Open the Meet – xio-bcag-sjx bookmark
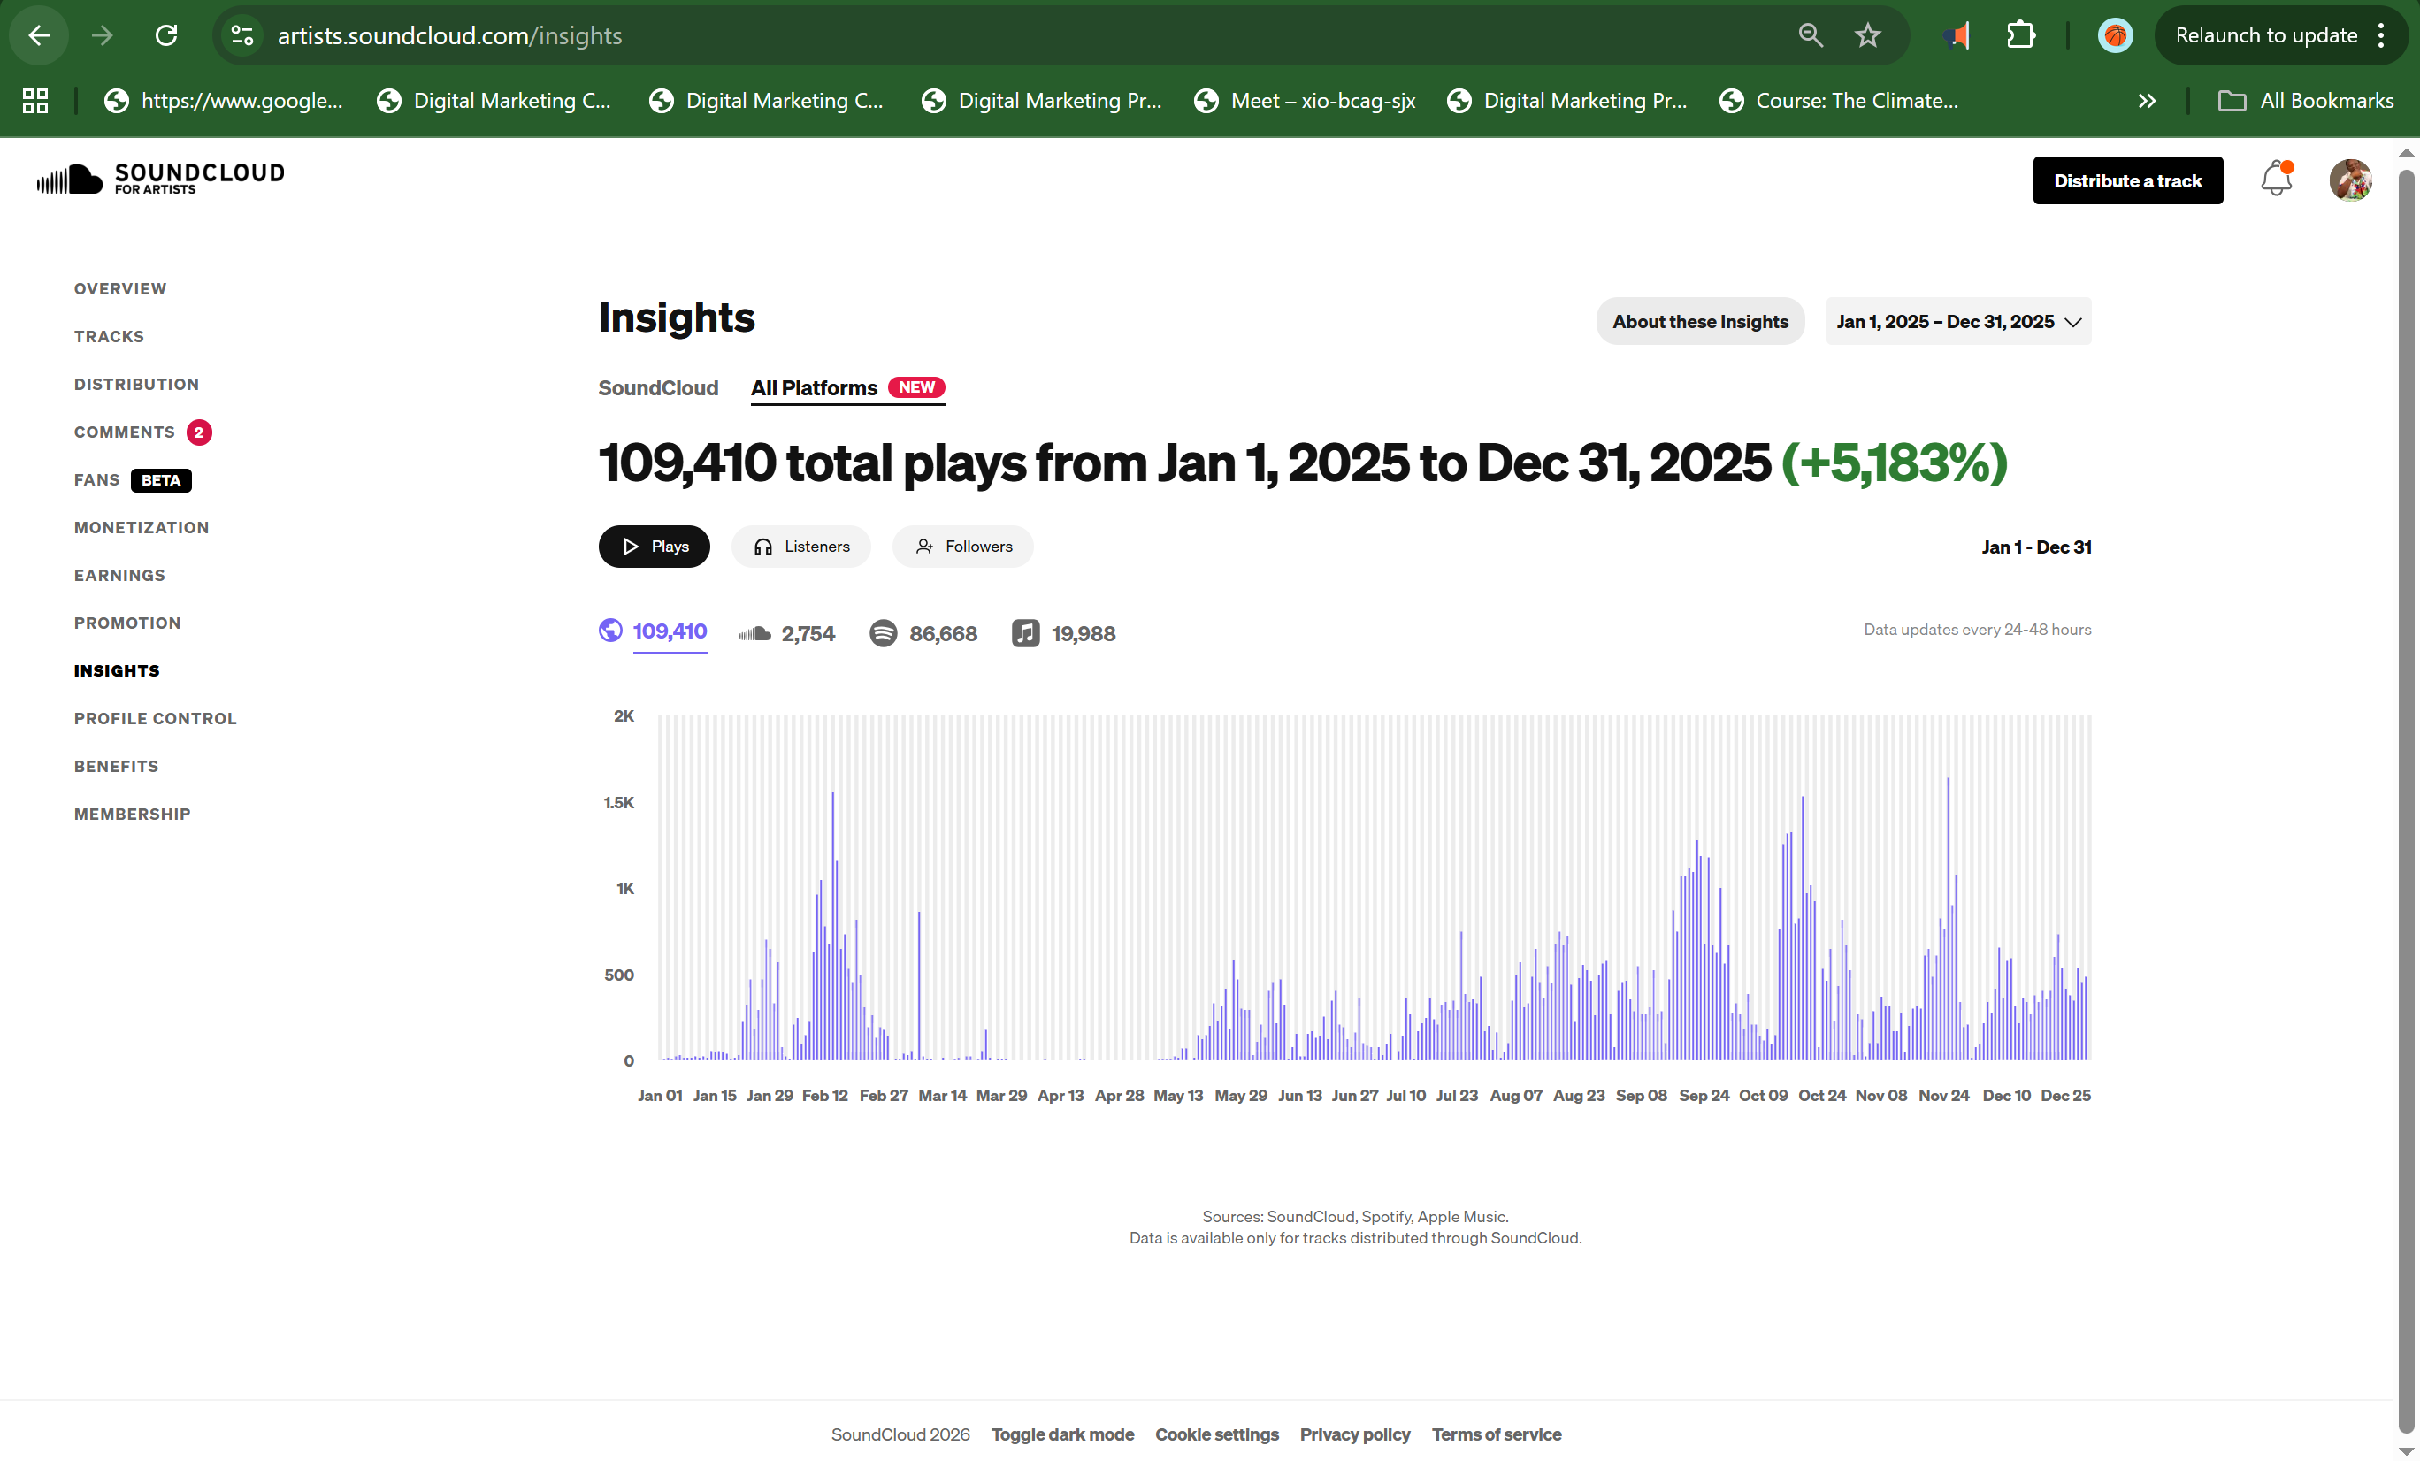The width and height of the screenshot is (2420, 1461). 1305,100
